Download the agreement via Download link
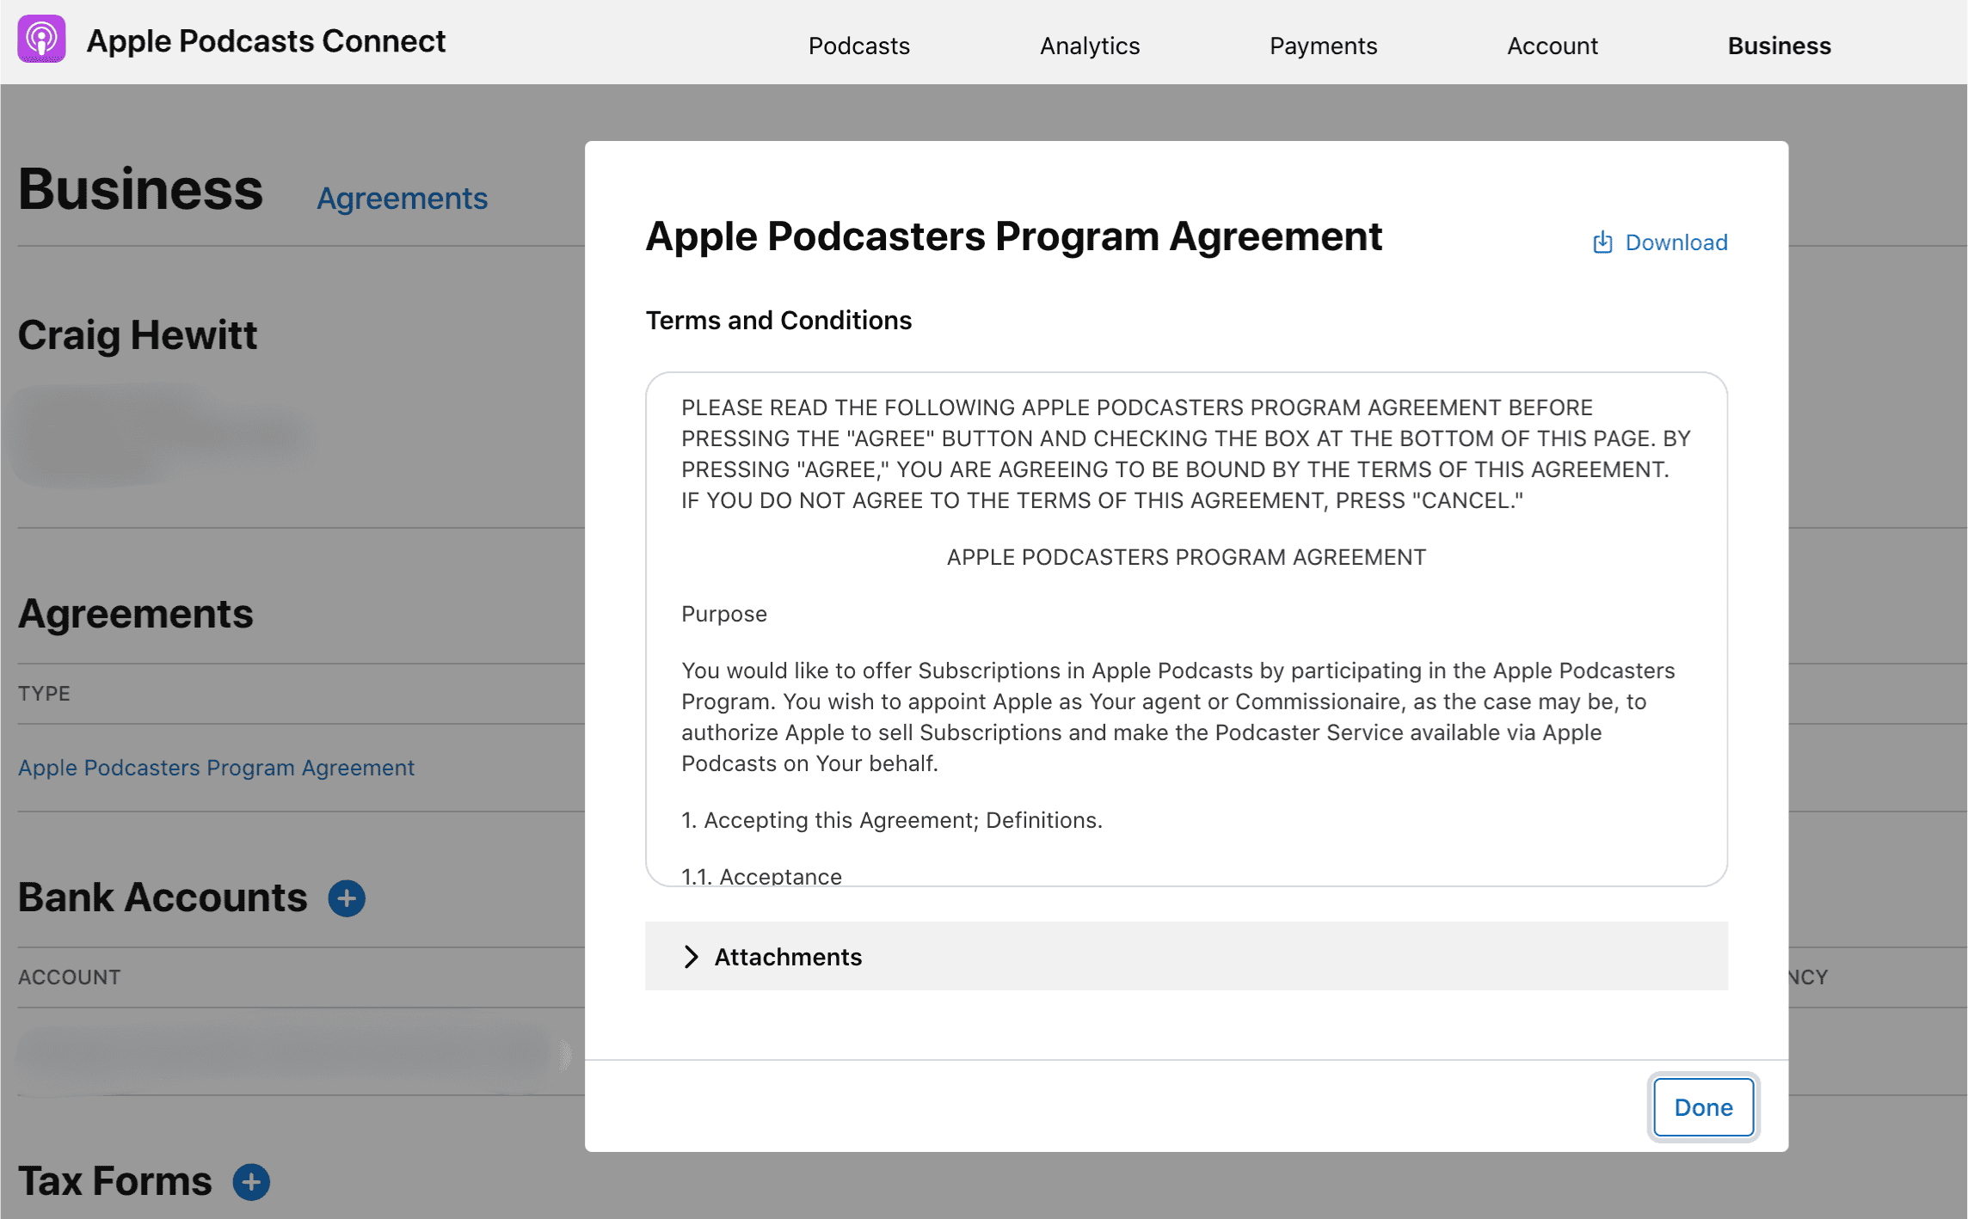Image resolution: width=1968 pixels, height=1219 pixels. (x=1676, y=242)
